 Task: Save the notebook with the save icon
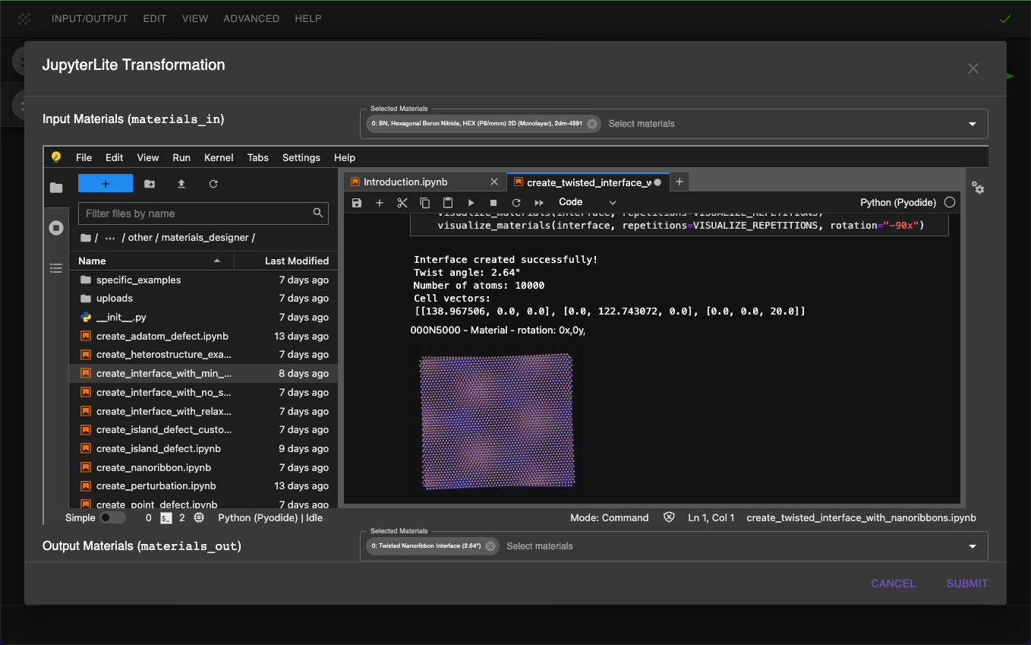coord(357,203)
